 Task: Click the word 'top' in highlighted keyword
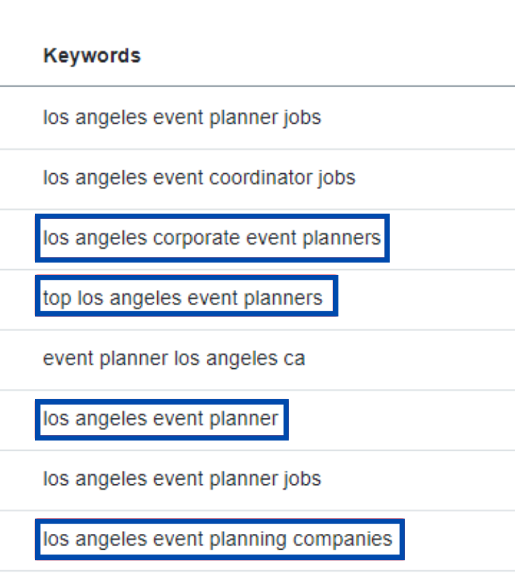point(57,299)
